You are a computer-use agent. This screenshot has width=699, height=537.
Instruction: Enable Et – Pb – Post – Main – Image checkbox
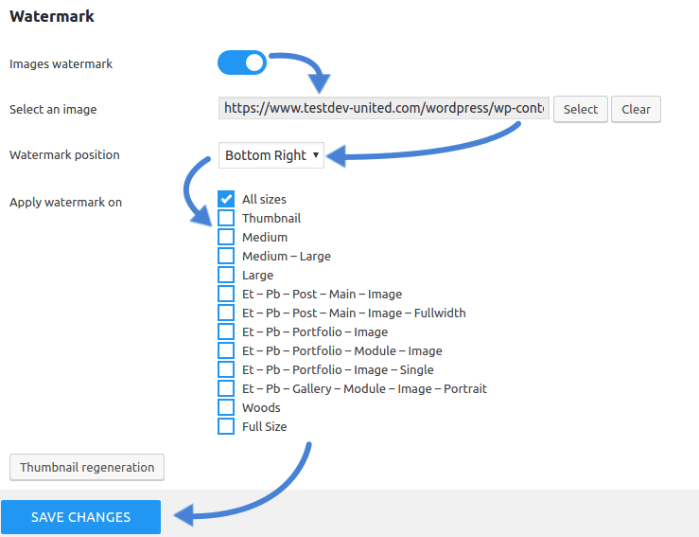226,294
